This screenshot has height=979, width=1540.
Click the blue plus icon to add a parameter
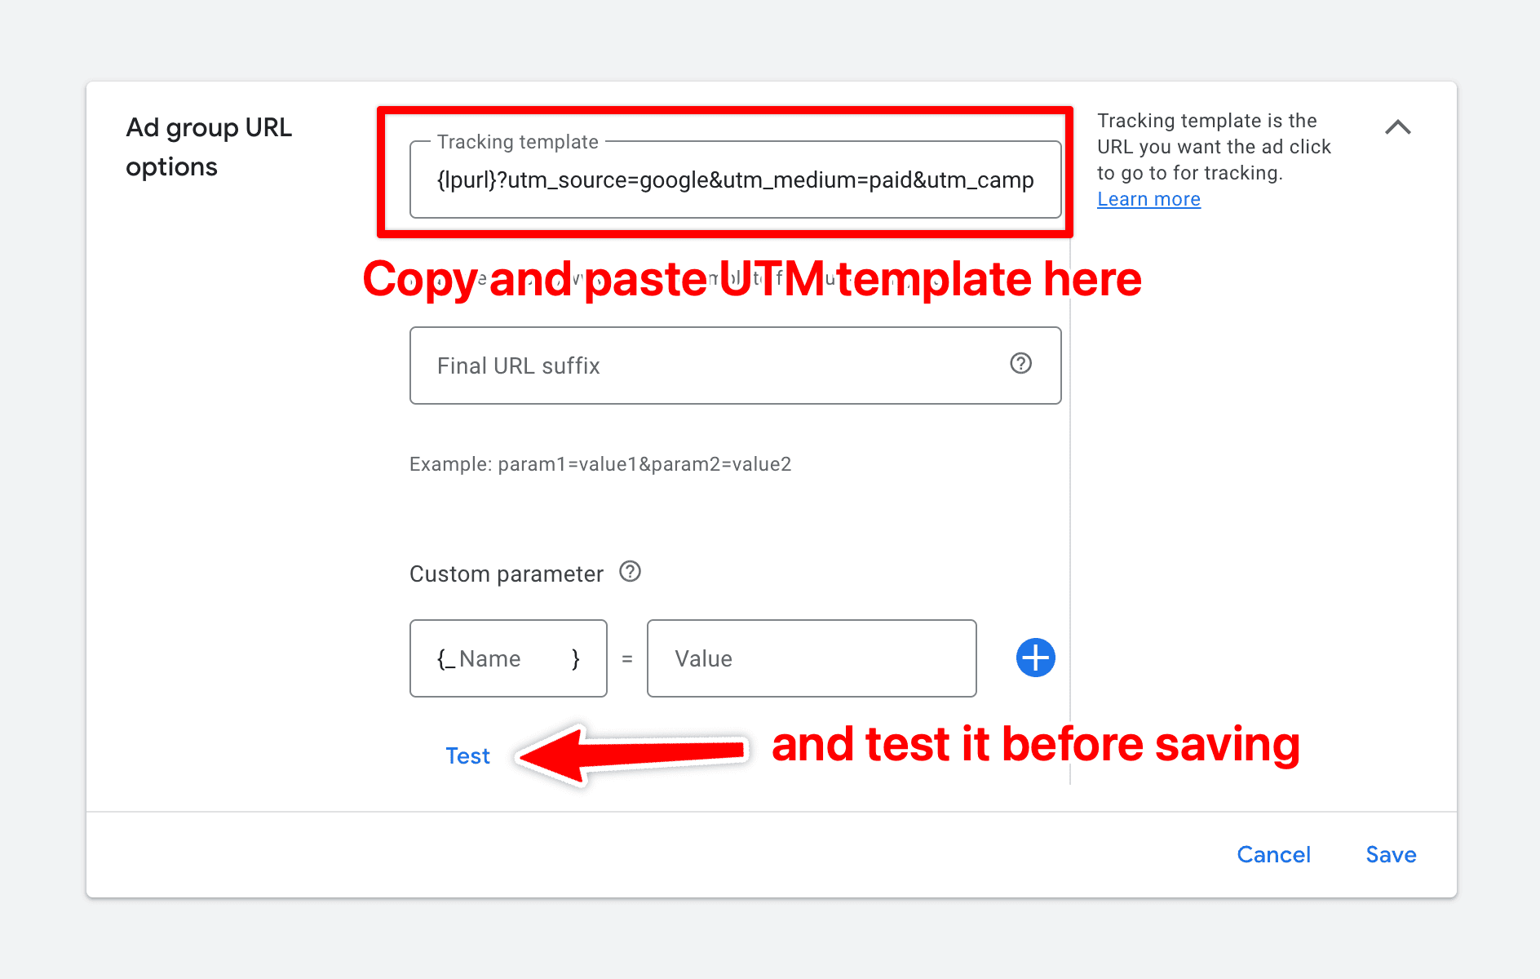tap(1034, 658)
